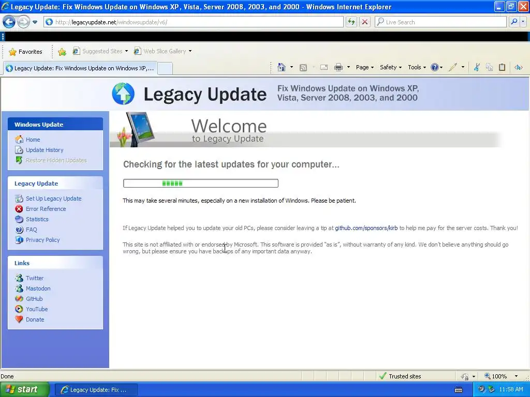Click the Paste clipboard toolbar icon

point(502,67)
